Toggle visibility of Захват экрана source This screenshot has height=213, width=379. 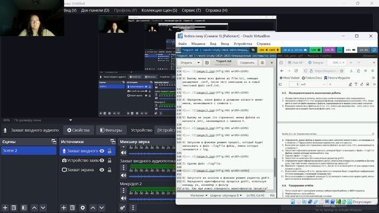(x=102, y=170)
